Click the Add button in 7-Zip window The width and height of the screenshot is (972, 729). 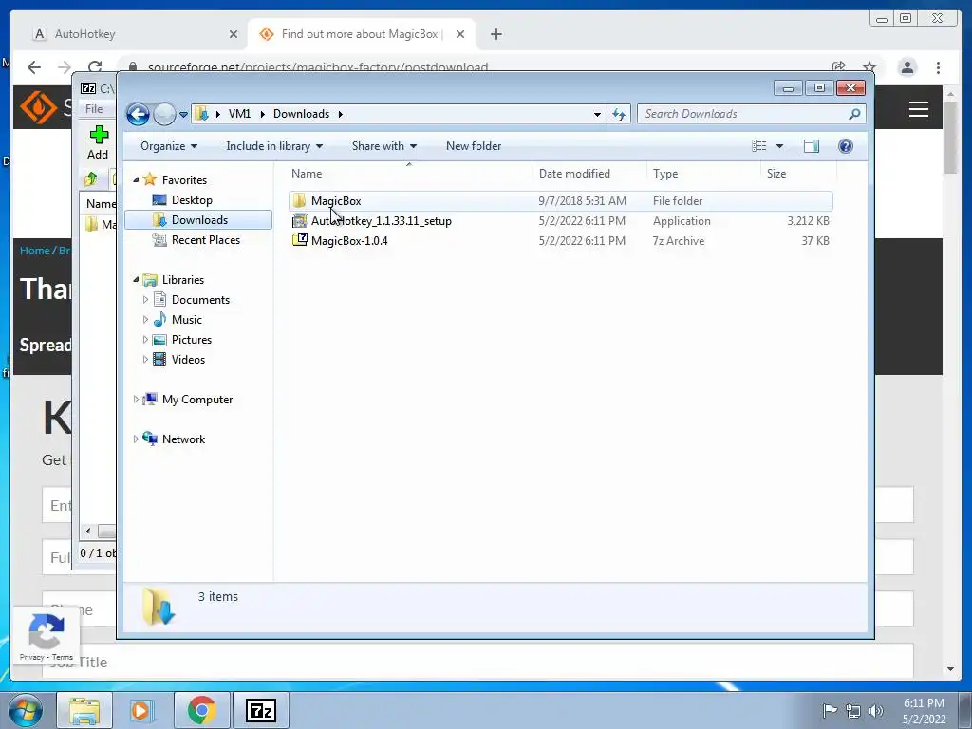coord(98,143)
